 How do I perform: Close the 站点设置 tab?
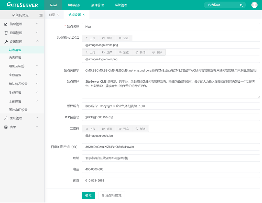coord(84,15)
